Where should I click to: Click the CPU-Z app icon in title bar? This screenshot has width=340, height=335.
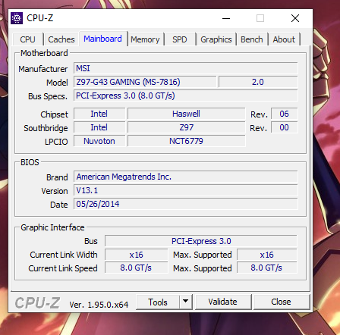pos(17,18)
